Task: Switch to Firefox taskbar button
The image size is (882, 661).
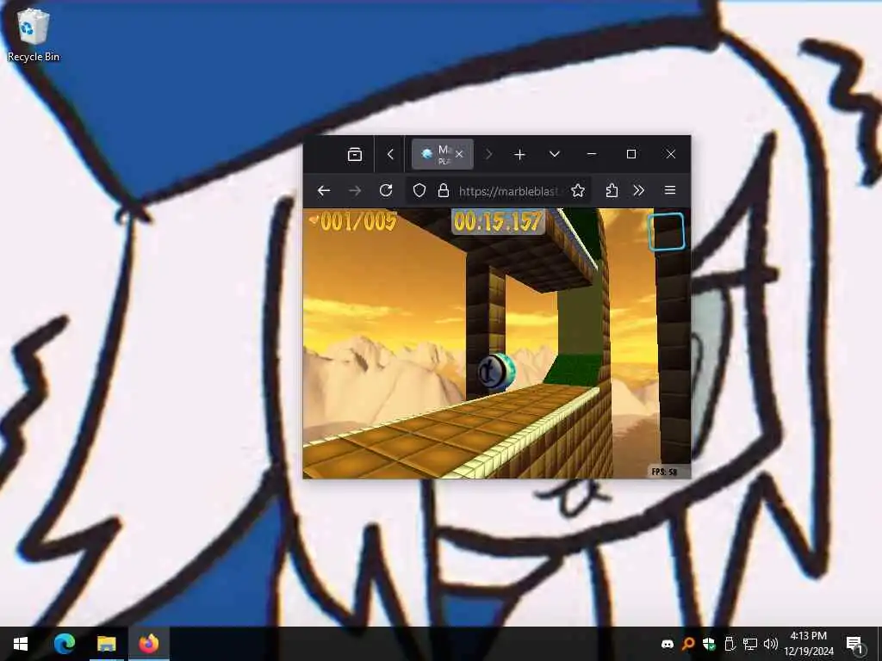Action: (149, 644)
